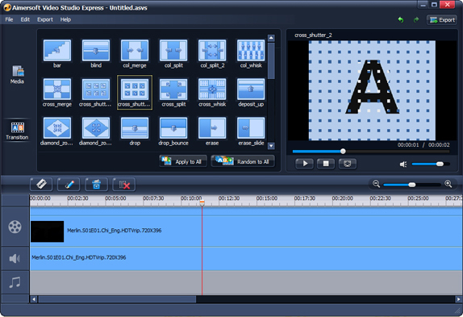Click the transition preview image
This screenshot has width=463, height=317.
372,90
